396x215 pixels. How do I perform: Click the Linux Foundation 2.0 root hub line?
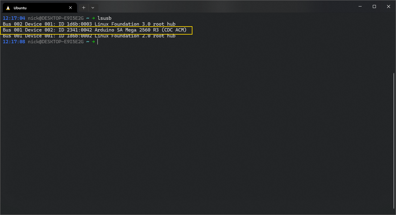(x=89, y=36)
